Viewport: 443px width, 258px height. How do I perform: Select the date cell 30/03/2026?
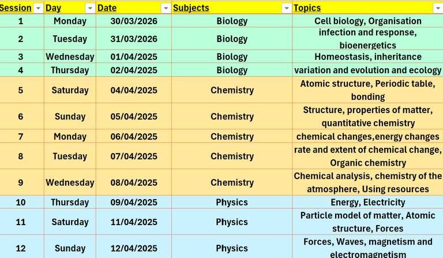click(134, 21)
